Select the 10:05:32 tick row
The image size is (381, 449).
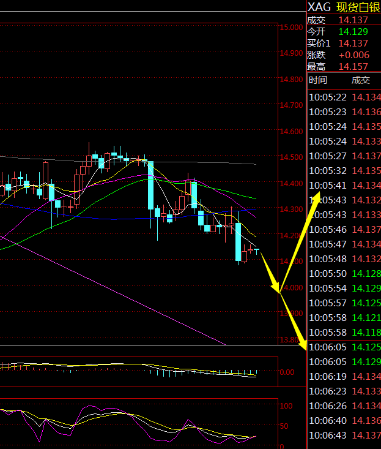tap(345, 171)
